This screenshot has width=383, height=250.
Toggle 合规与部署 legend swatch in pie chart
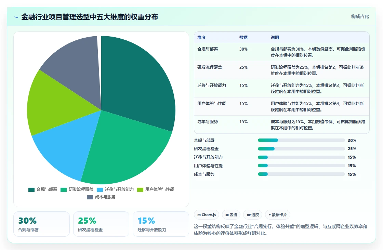(x=31, y=190)
